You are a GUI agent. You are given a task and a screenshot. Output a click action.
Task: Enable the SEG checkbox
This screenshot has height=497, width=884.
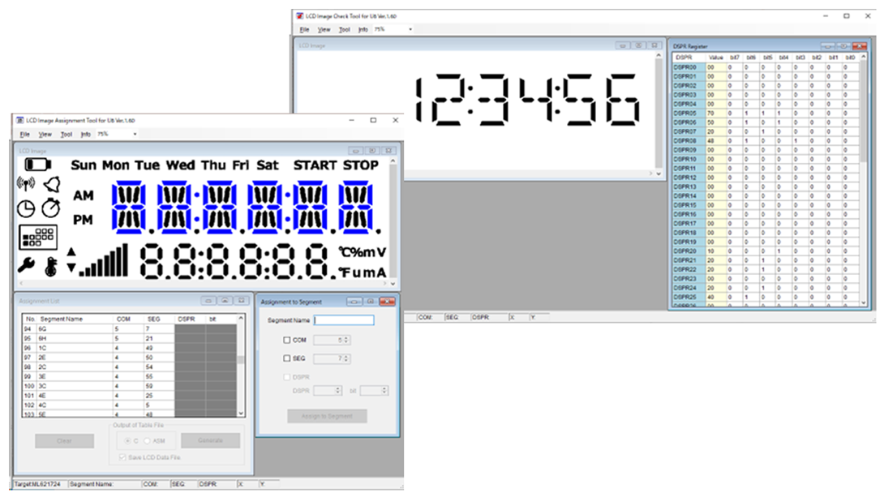pos(286,358)
